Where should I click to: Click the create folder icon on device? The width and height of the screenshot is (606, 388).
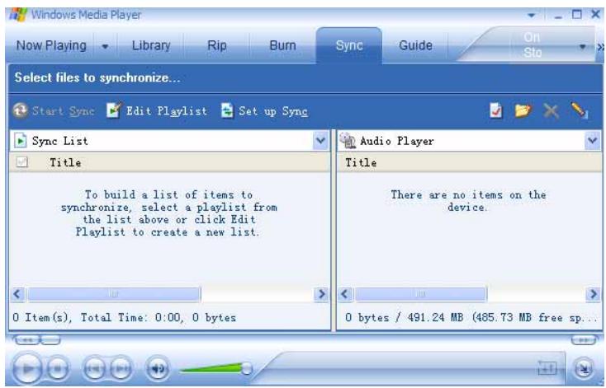pos(523,111)
